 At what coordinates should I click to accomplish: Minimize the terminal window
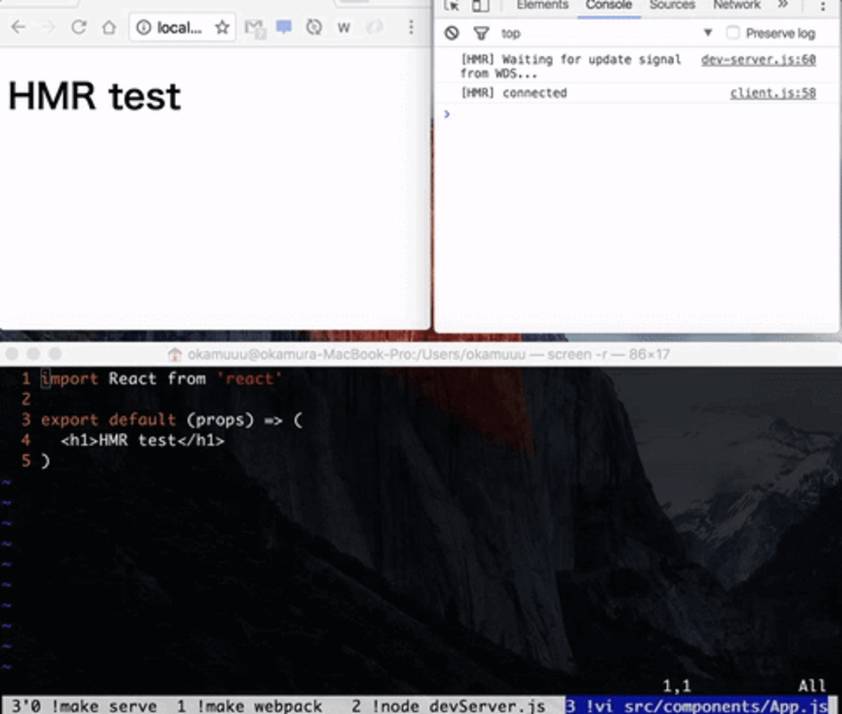click(x=34, y=354)
